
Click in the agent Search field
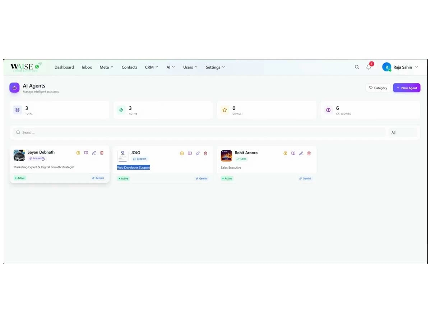pyautogui.click(x=199, y=132)
